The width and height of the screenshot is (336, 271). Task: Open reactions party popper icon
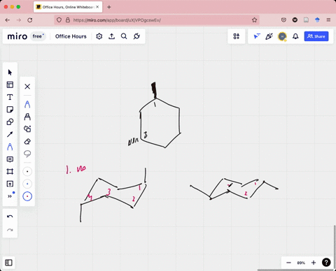(x=269, y=36)
